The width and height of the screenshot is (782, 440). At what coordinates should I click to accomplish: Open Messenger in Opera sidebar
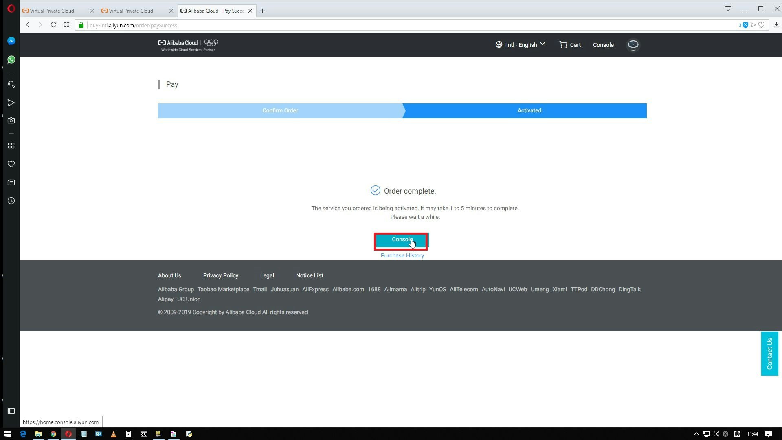(x=11, y=41)
